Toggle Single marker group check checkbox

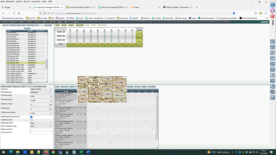point(31,117)
